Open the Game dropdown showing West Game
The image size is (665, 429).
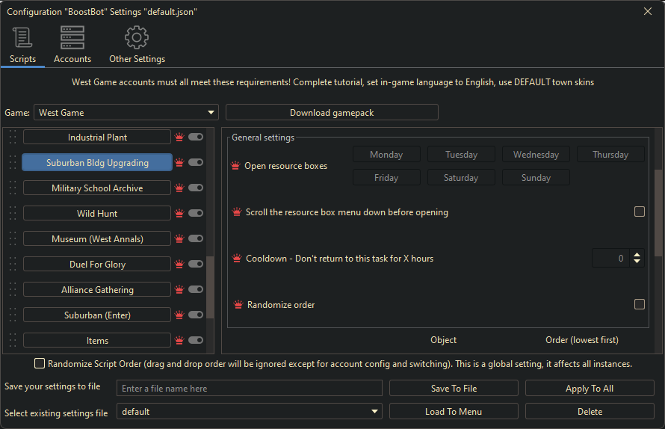(126, 113)
